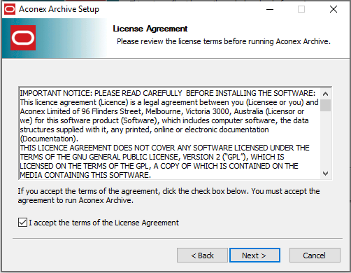Screen dimensions: 351x273
Task: Uncheck the accept terms checkbox
Action: (22, 223)
